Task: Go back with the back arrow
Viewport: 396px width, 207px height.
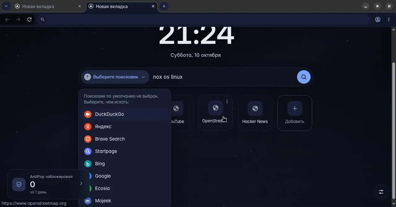Action: (7, 19)
